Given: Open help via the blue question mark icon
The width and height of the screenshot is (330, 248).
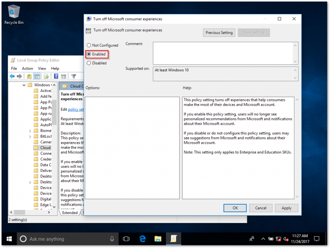Looking at the screenshot, I should pyautogui.click(x=56, y=77).
